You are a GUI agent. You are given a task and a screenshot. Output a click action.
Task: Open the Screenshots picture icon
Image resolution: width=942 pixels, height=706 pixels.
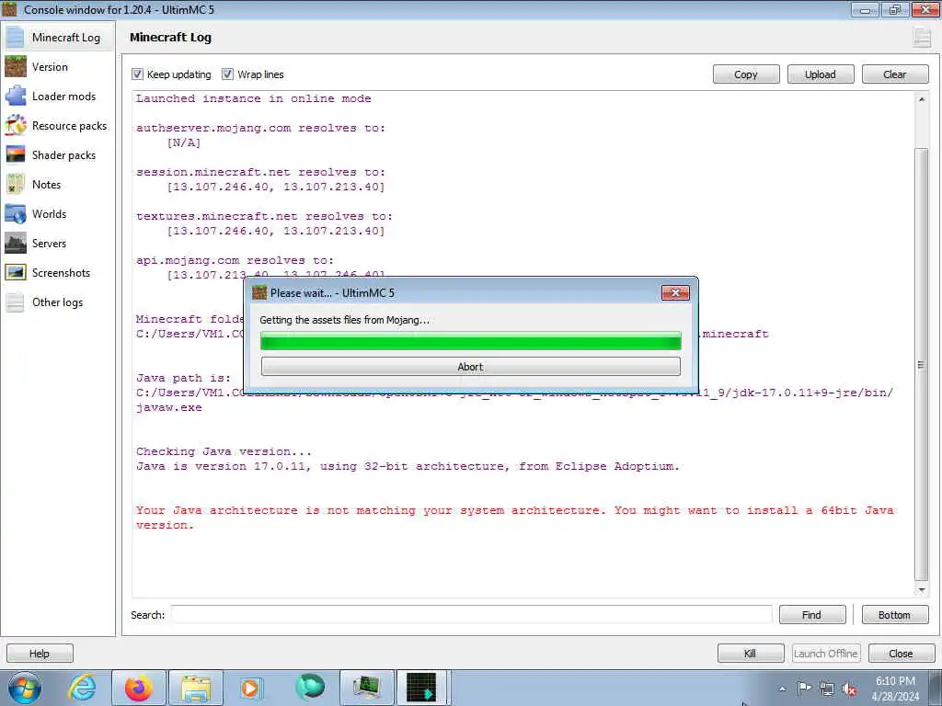[x=15, y=272]
